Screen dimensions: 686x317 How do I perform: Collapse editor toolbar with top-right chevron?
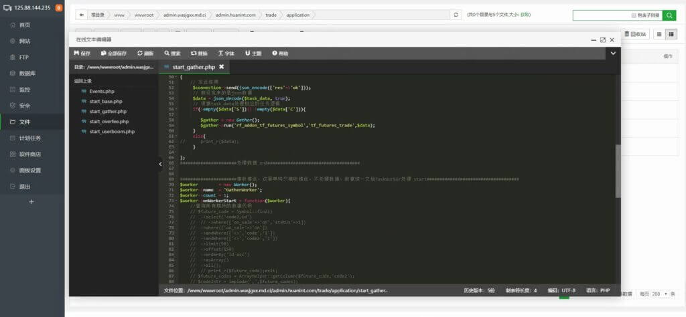click(612, 53)
